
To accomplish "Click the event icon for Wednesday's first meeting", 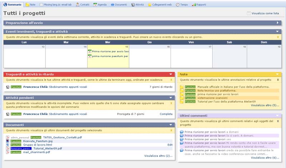I will 89,51.
